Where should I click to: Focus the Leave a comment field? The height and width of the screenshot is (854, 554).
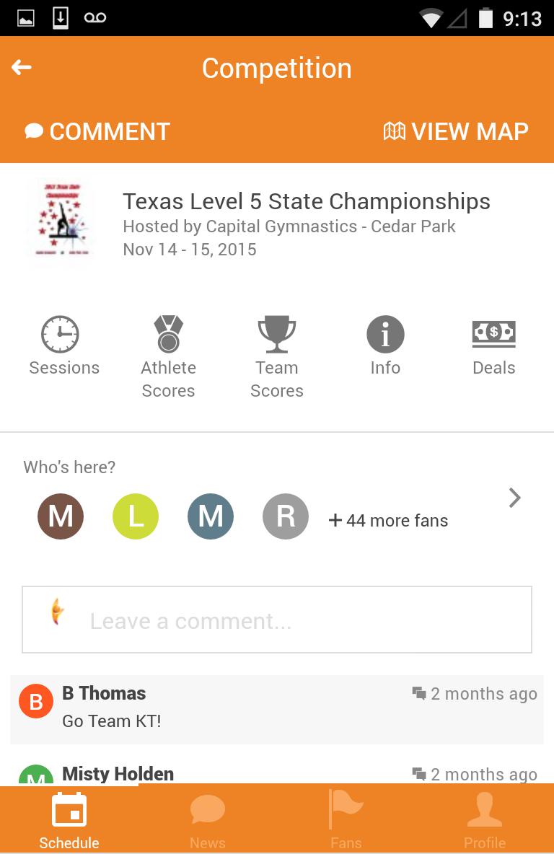tap(277, 620)
